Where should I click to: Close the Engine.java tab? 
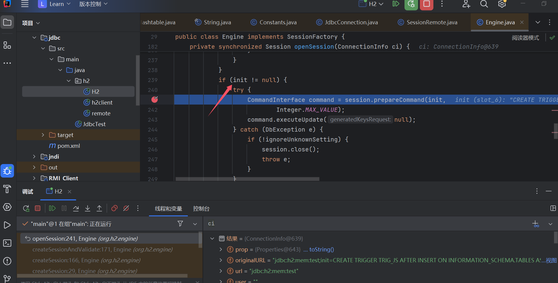click(x=522, y=22)
